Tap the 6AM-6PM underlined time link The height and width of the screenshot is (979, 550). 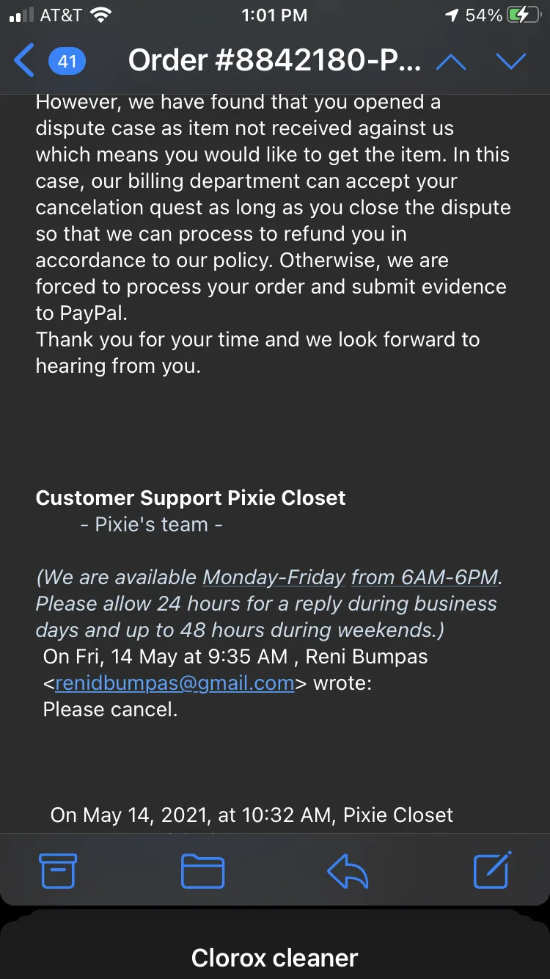425,577
